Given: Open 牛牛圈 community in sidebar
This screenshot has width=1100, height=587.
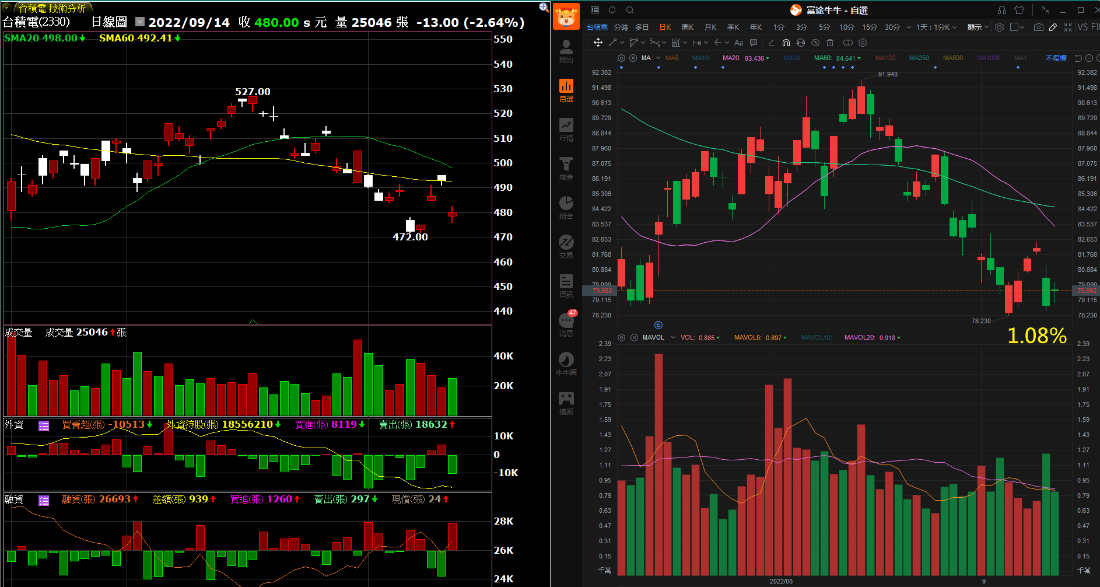Looking at the screenshot, I should [x=566, y=364].
